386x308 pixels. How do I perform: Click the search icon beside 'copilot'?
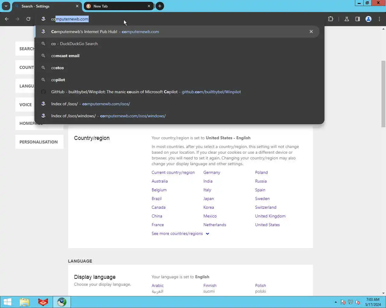coord(43,80)
